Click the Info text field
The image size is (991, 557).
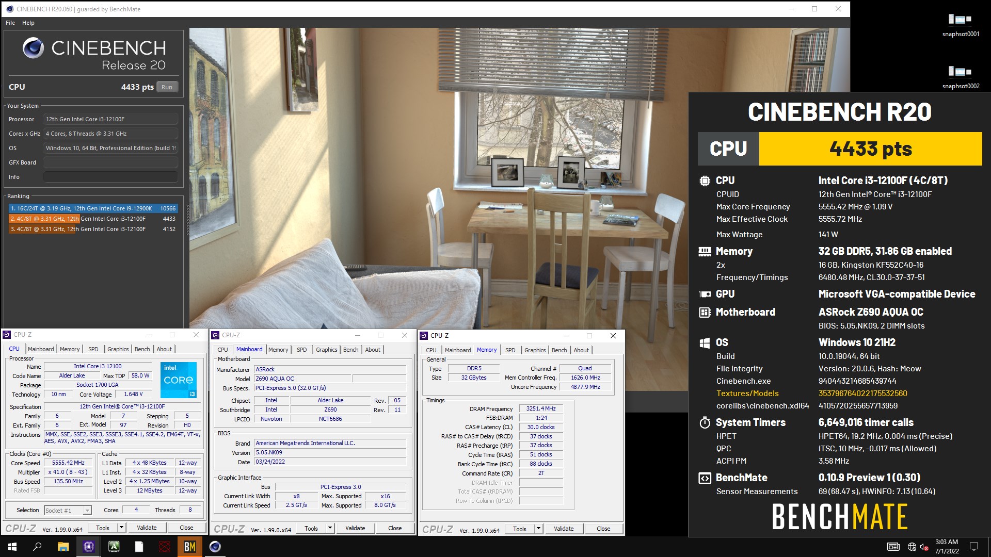click(x=110, y=177)
